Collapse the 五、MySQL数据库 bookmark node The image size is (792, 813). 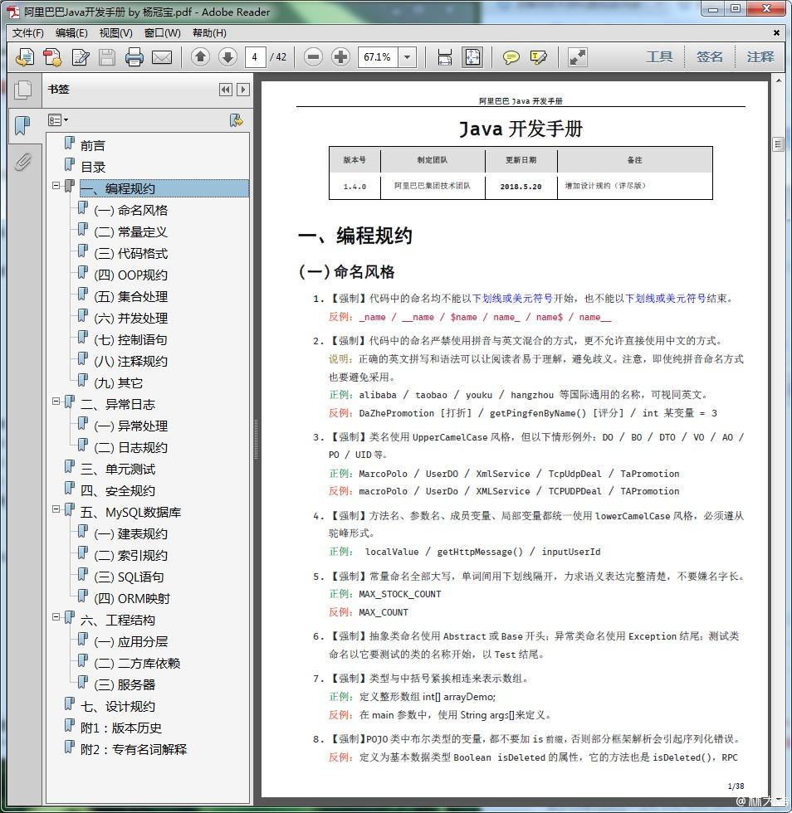[56, 509]
